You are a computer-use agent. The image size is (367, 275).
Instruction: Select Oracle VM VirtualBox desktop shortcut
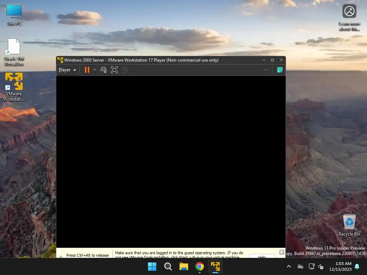point(14,52)
